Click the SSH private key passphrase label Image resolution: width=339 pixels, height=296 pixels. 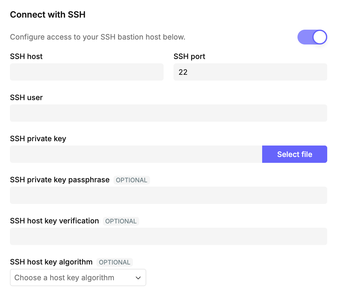pyautogui.click(x=60, y=180)
